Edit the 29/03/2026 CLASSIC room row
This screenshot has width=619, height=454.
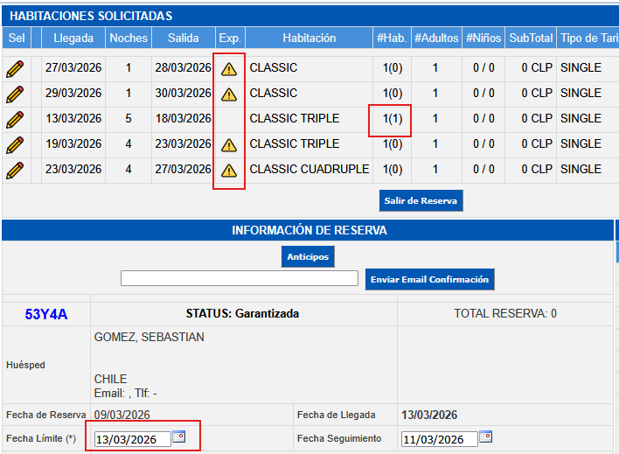pyautogui.click(x=15, y=94)
